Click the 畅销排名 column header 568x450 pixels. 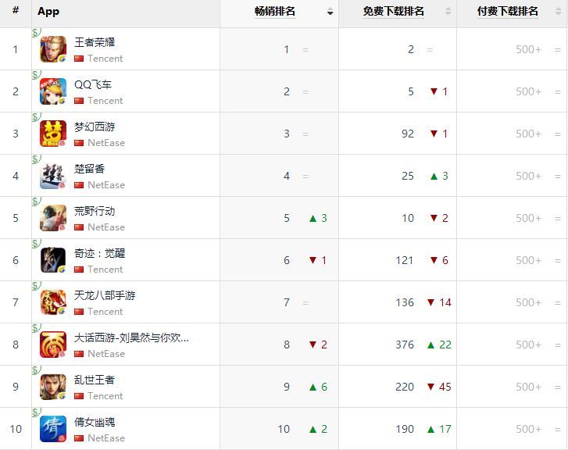(275, 12)
